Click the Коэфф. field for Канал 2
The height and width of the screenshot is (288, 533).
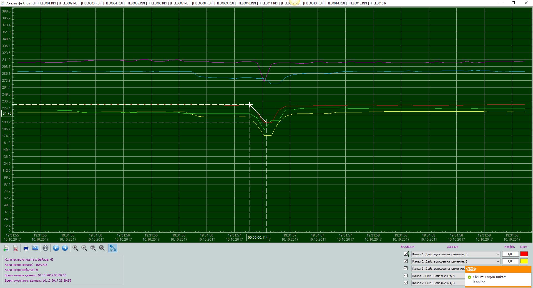pyautogui.click(x=510, y=261)
